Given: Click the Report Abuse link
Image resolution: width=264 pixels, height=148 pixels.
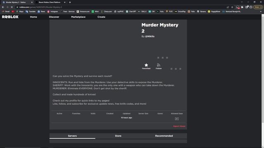Looking at the screenshot, I should pos(179,126).
